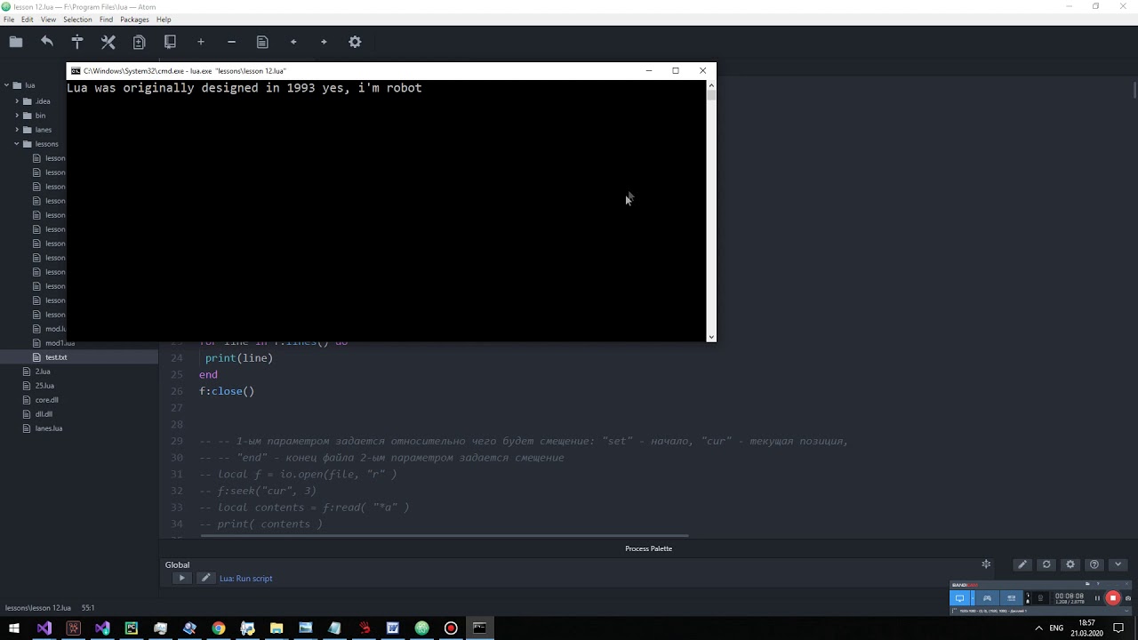Click the pencil button in Process Palette header
Screen dimensions: 1138x640
(x=1022, y=564)
